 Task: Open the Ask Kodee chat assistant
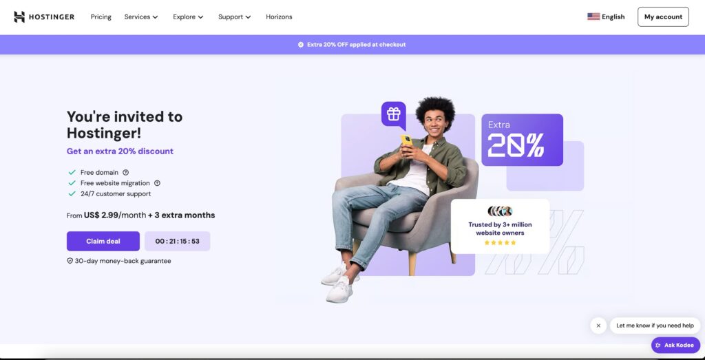click(x=676, y=345)
